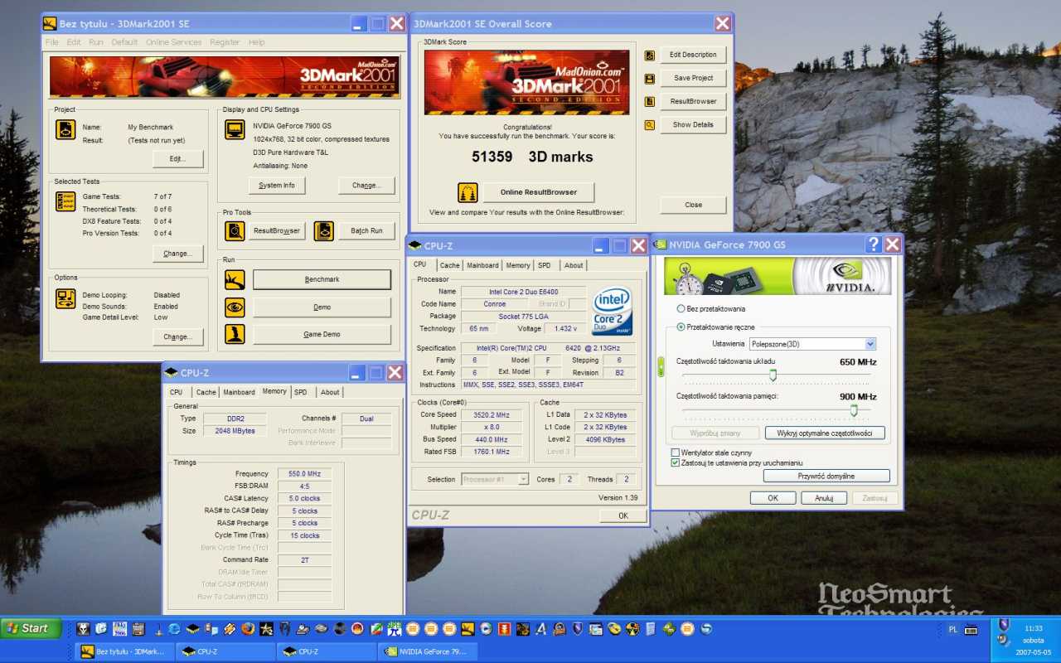The height and width of the screenshot is (663, 1061).
Task: Open About tab in the CPU-Z memory window
Action: pyautogui.click(x=330, y=392)
